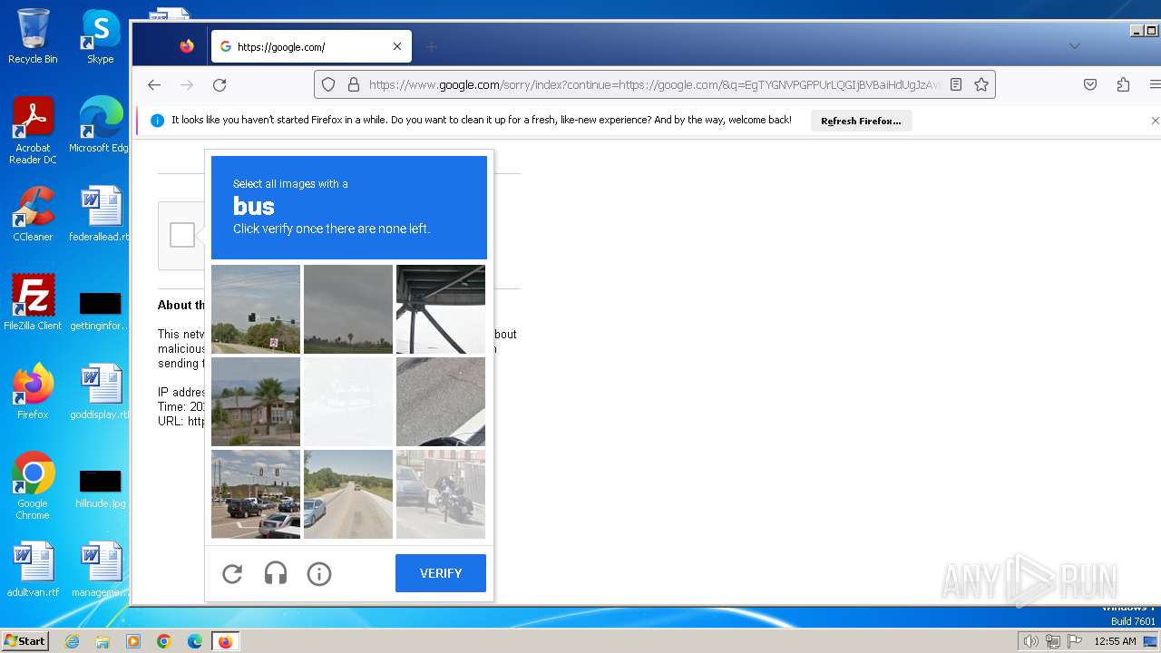Open tracking protection shield icon

(x=328, y=84)
